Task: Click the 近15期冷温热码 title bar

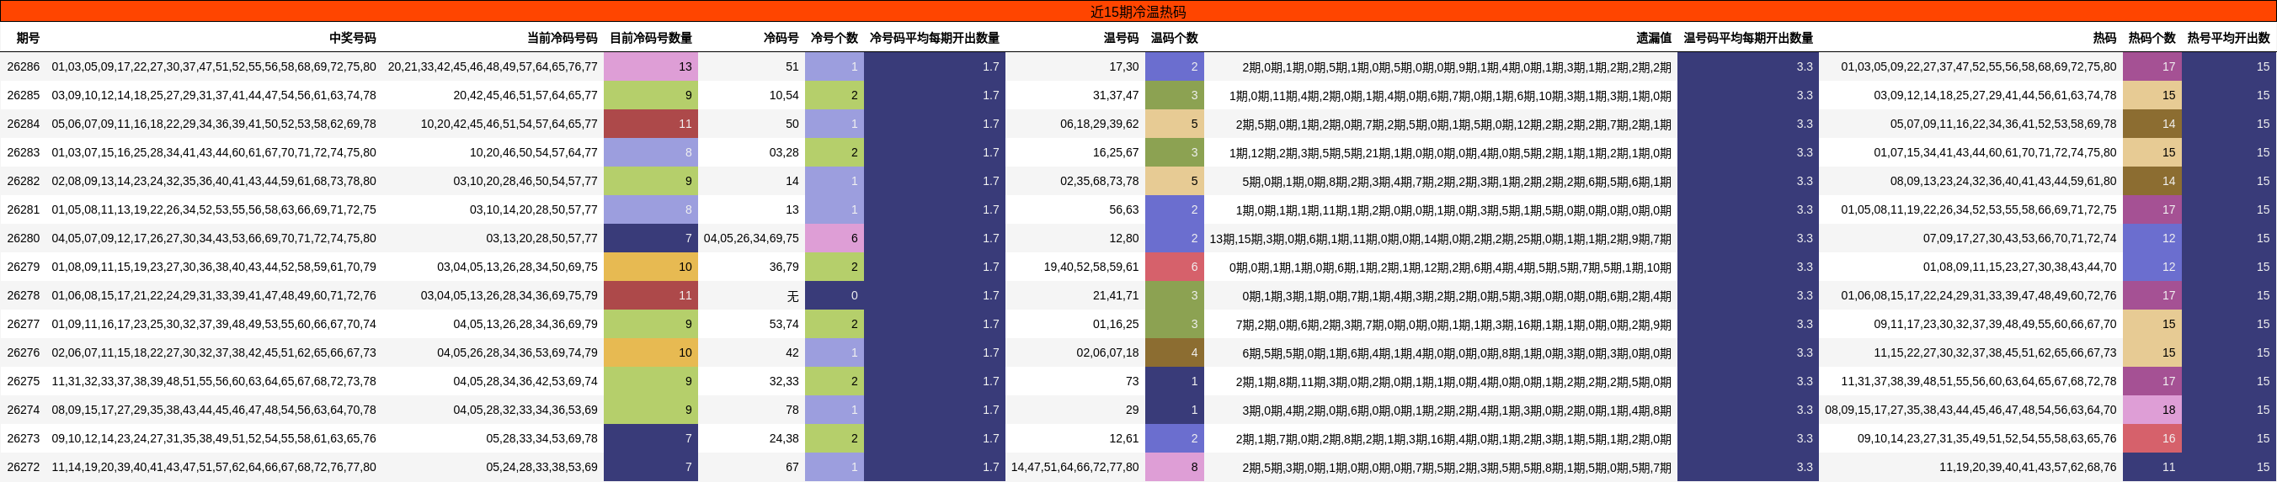Action: [x=1138, y=12]
